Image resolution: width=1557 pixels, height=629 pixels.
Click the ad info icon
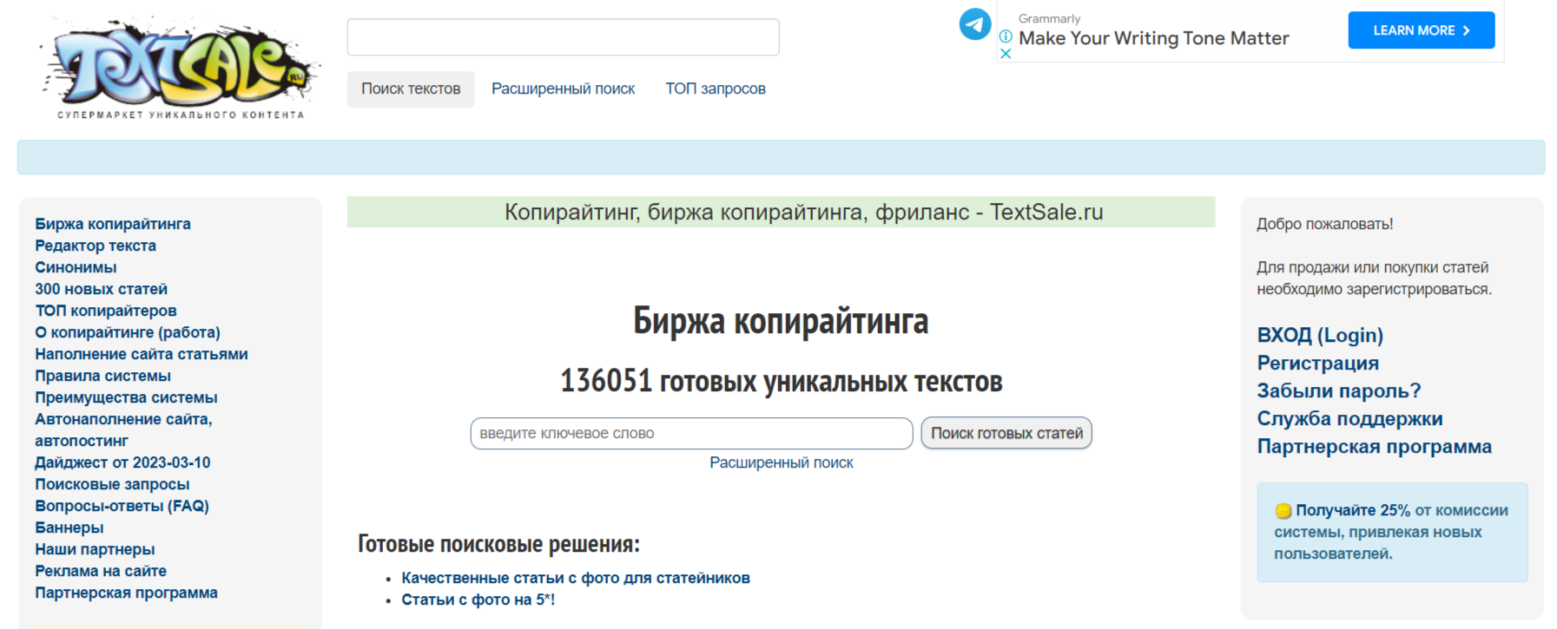pos(1006,36)
